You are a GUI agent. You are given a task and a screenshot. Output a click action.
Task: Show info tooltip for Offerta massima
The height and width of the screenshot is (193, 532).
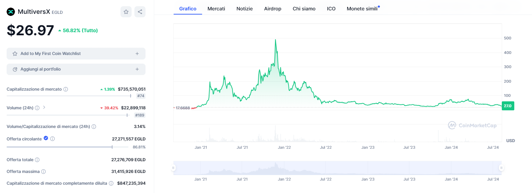coord(43,172)
